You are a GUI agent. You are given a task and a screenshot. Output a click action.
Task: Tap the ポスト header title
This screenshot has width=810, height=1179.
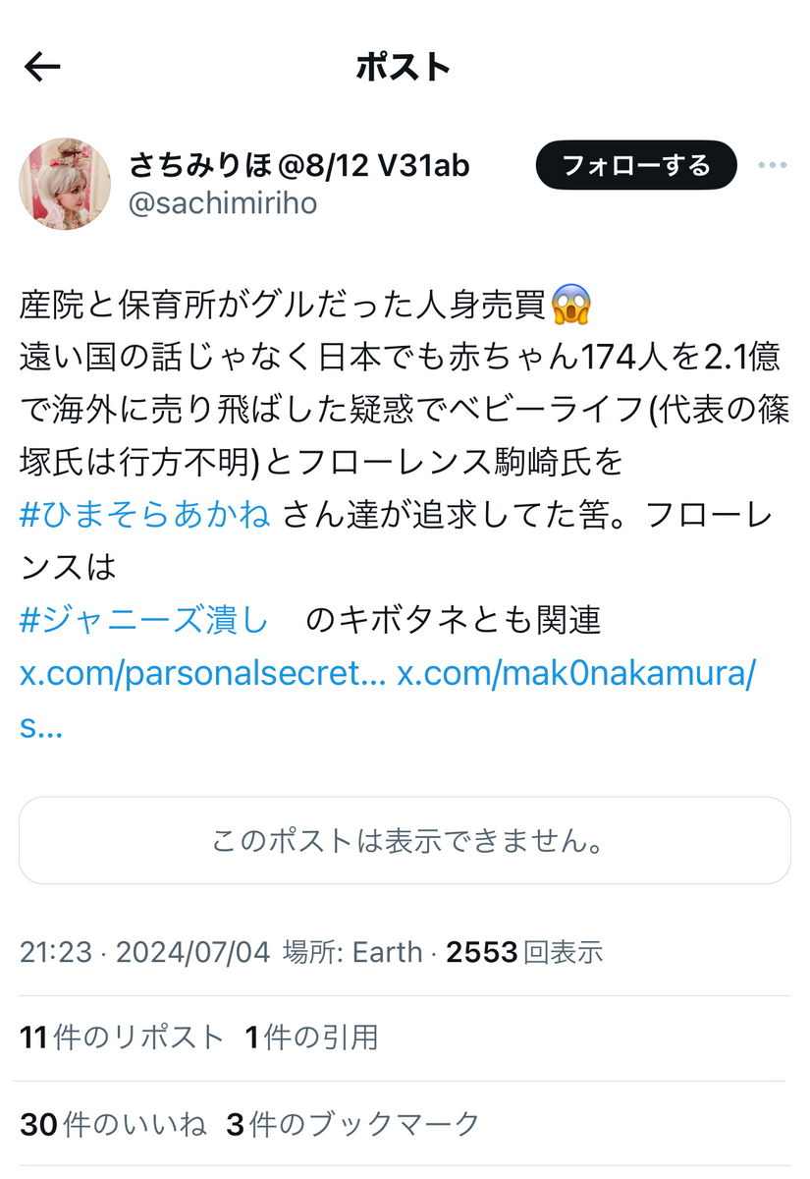coord(404,67)
